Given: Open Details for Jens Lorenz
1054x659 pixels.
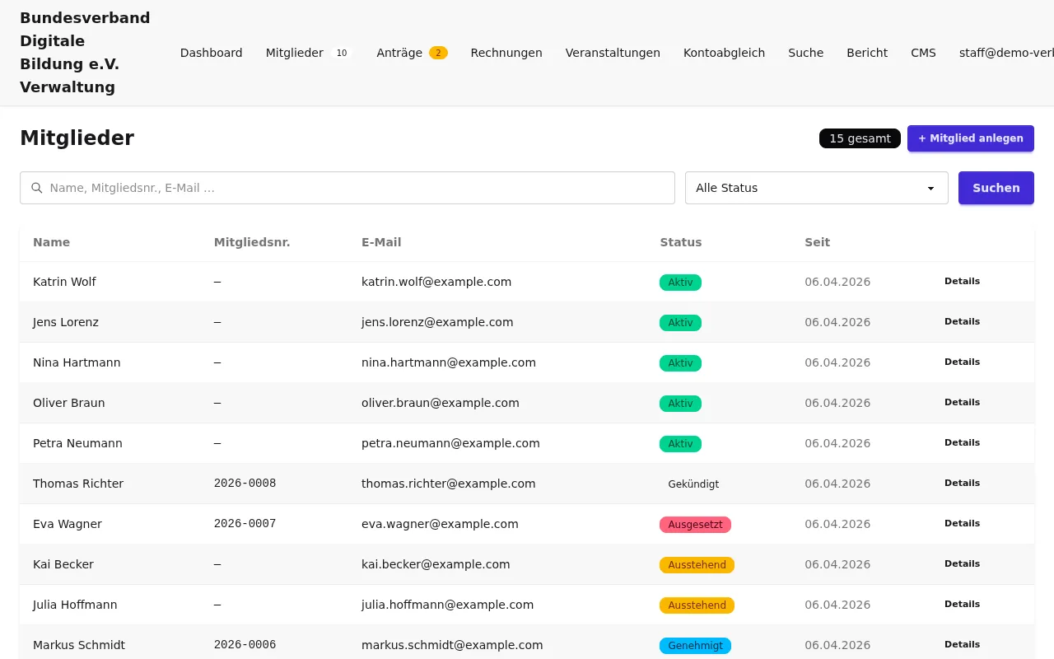Looking at the screenshot, I should pyautogui.click(x=962, y=322).
